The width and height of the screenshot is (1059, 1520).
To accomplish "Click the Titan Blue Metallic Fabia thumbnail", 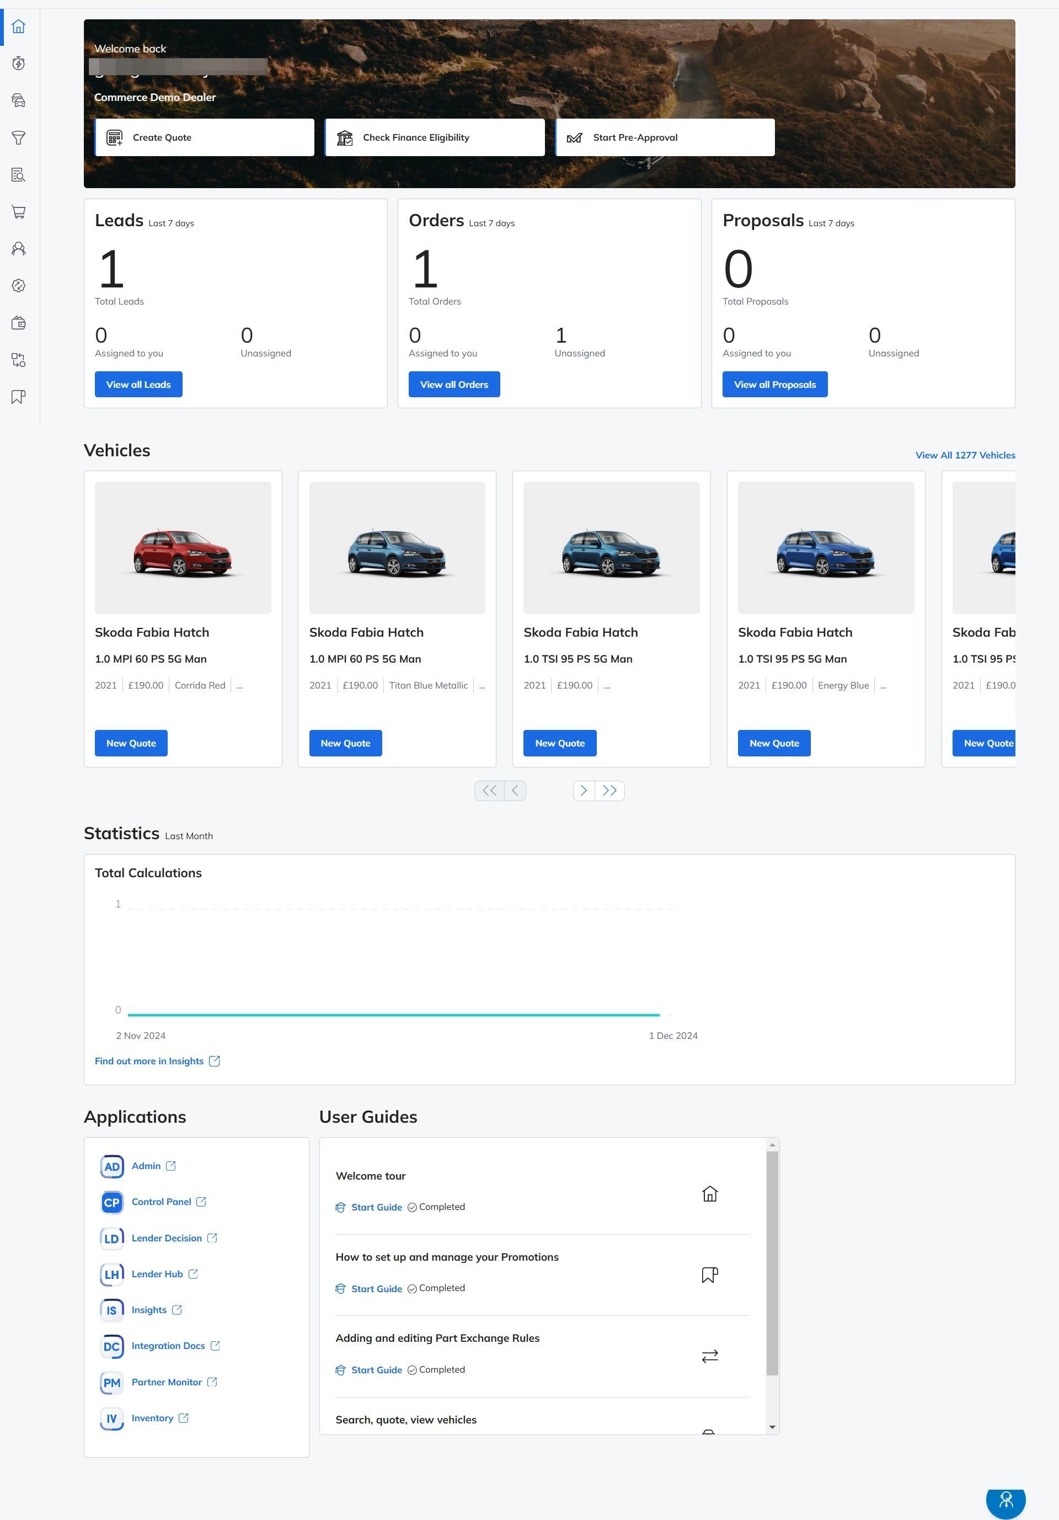I will tap(397, 548).
